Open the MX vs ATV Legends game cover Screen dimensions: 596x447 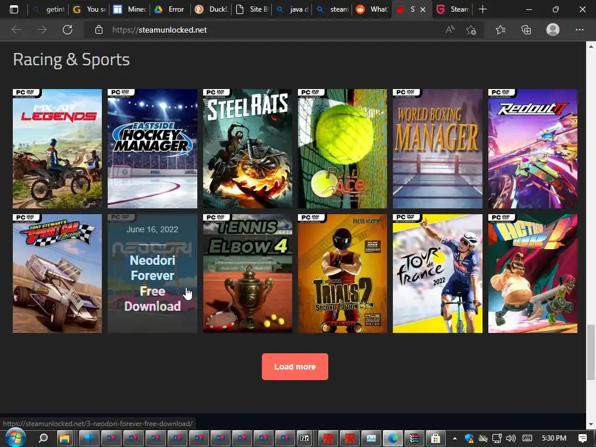[x=58, y=148]
